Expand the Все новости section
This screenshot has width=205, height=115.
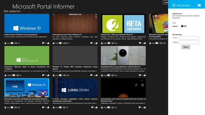coord(12,11)
